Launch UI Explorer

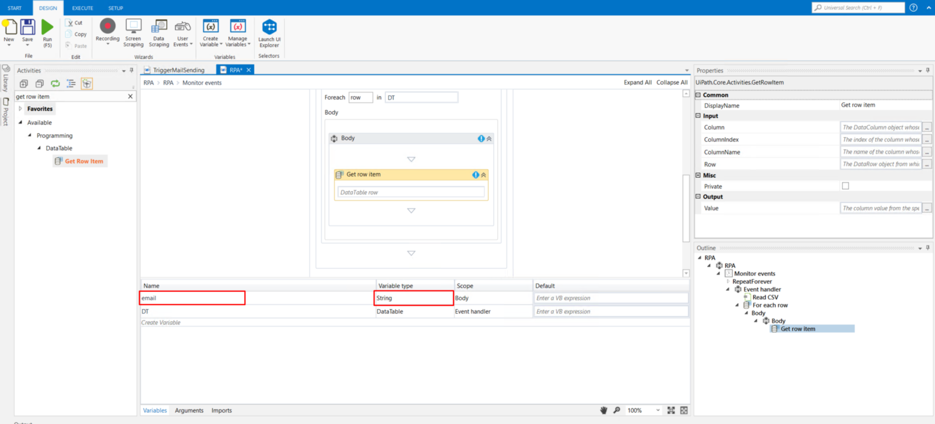click(269, 28)
